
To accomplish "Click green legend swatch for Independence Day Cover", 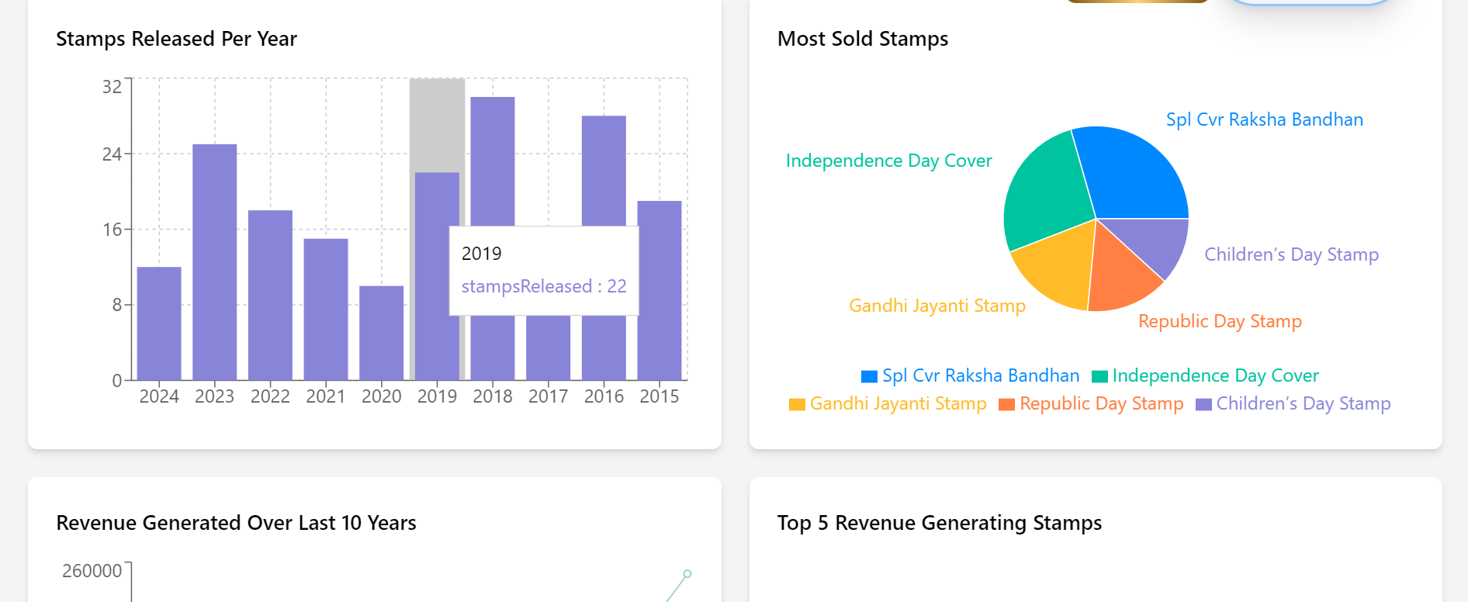I will (x=1099, y=376).
